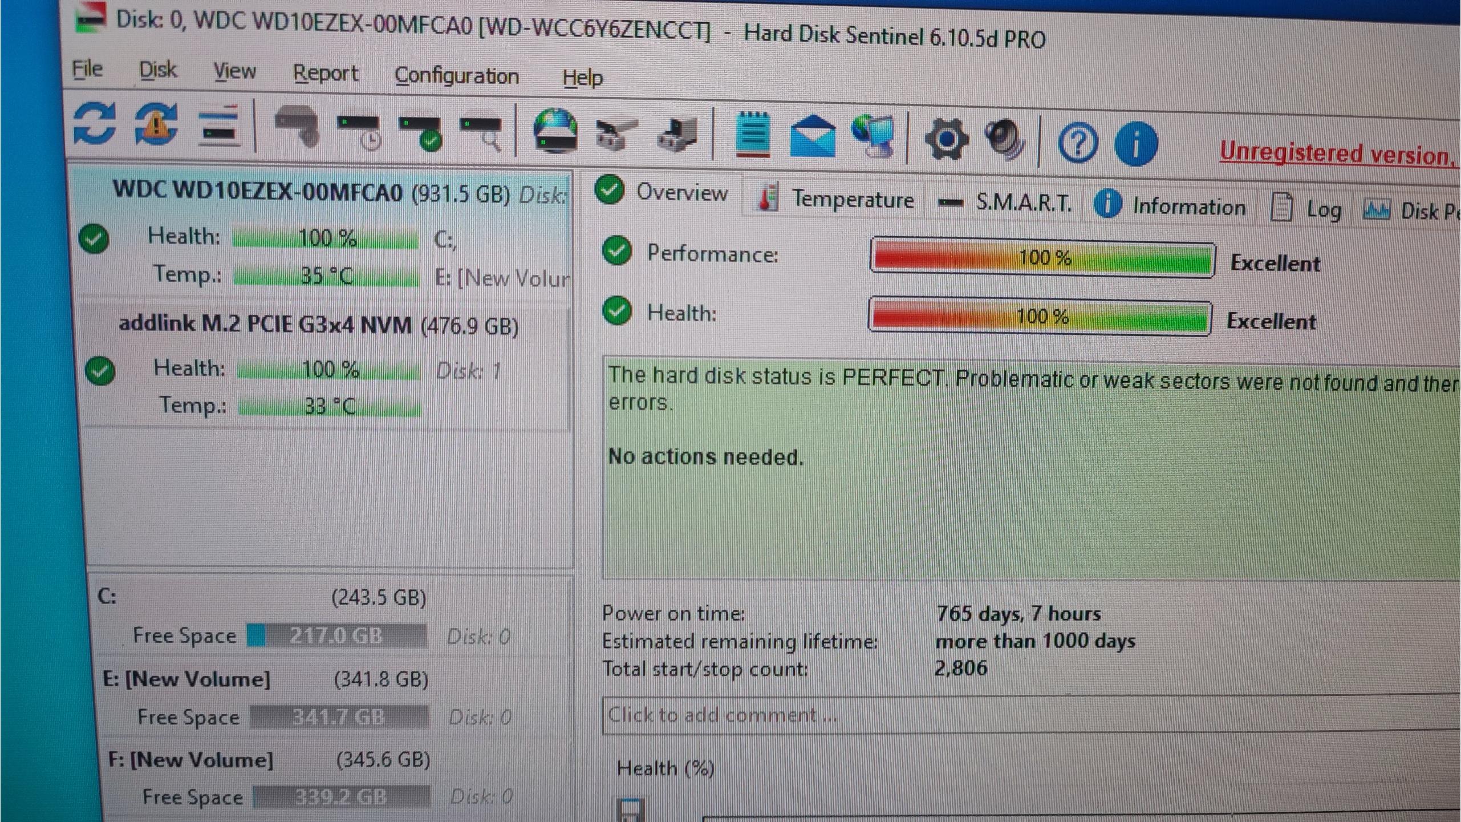Switch to the Log tab
The image size is (1461, 822).
pyautogui.click(x=1306, y=209)
